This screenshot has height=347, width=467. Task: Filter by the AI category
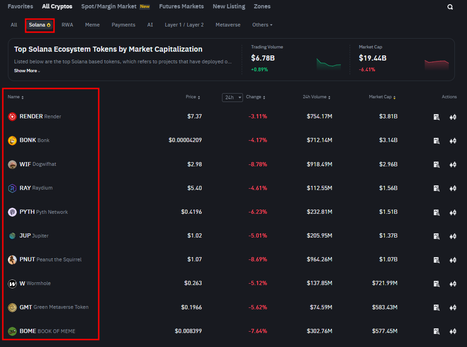150,25
